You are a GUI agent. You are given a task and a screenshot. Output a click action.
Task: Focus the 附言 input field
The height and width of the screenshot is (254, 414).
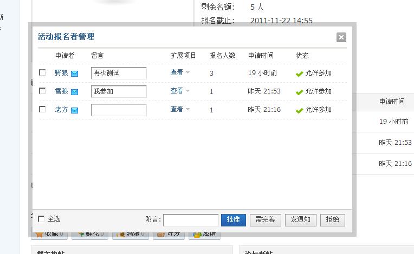[191, 220]
